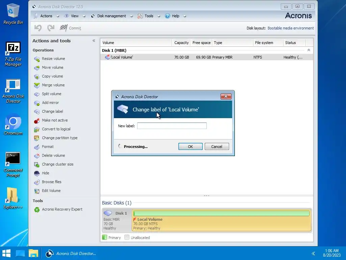Viewport: 346px width, 260px height.
Task: Open 7-Zip File Manager desktop icon
Action: 13,54
